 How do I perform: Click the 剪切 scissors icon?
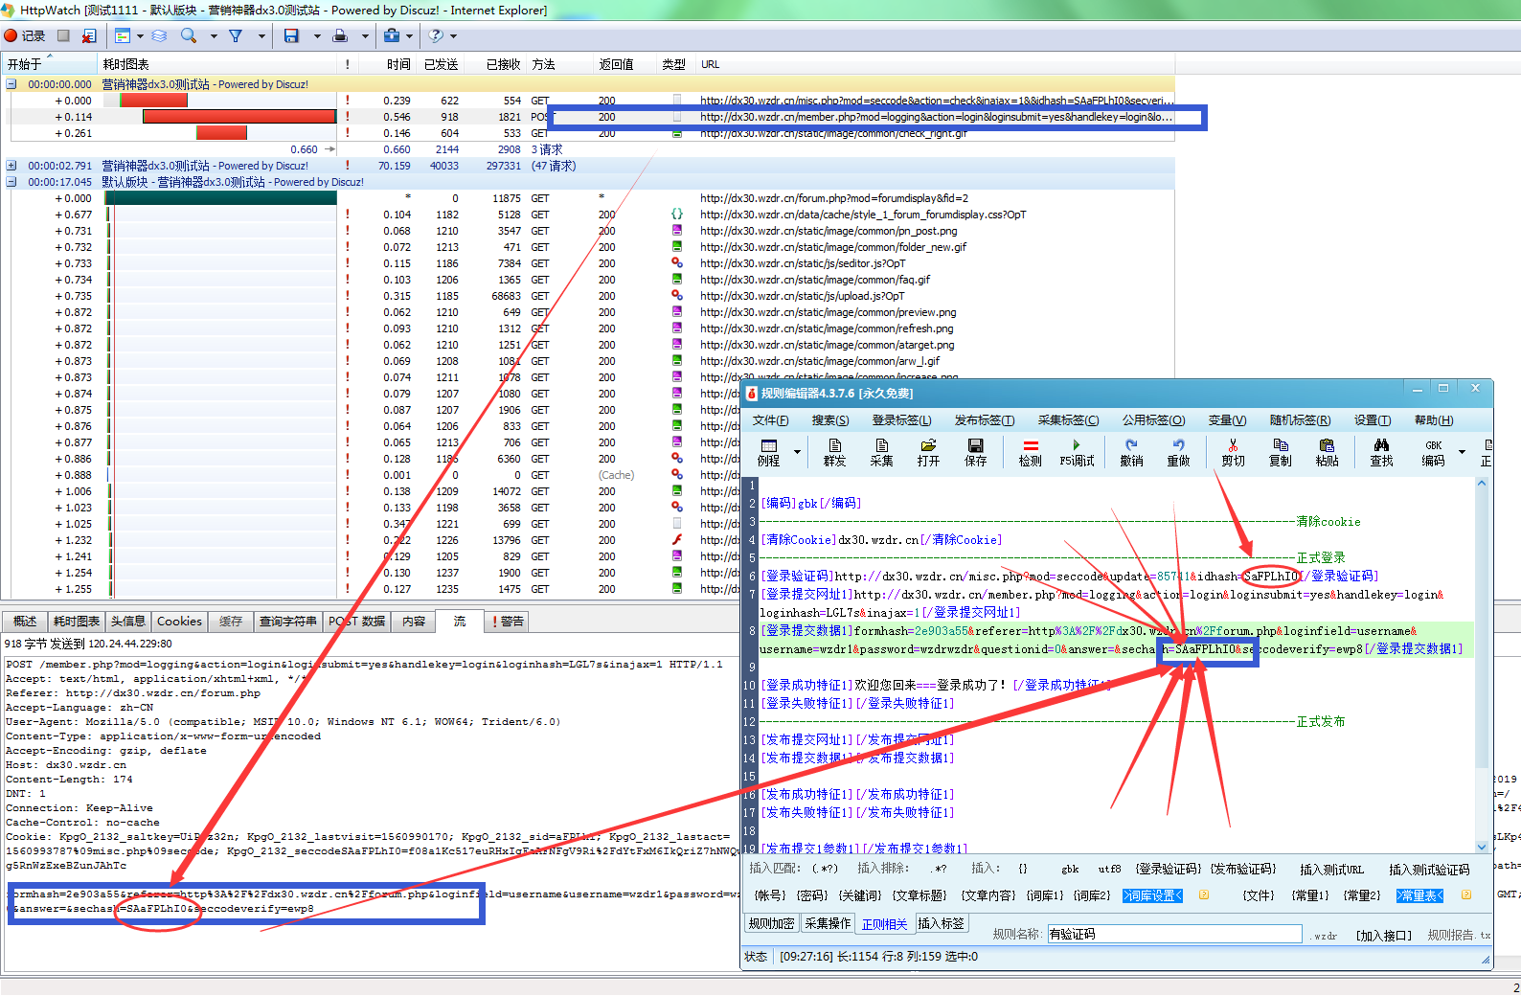(x=1233, y=452)
